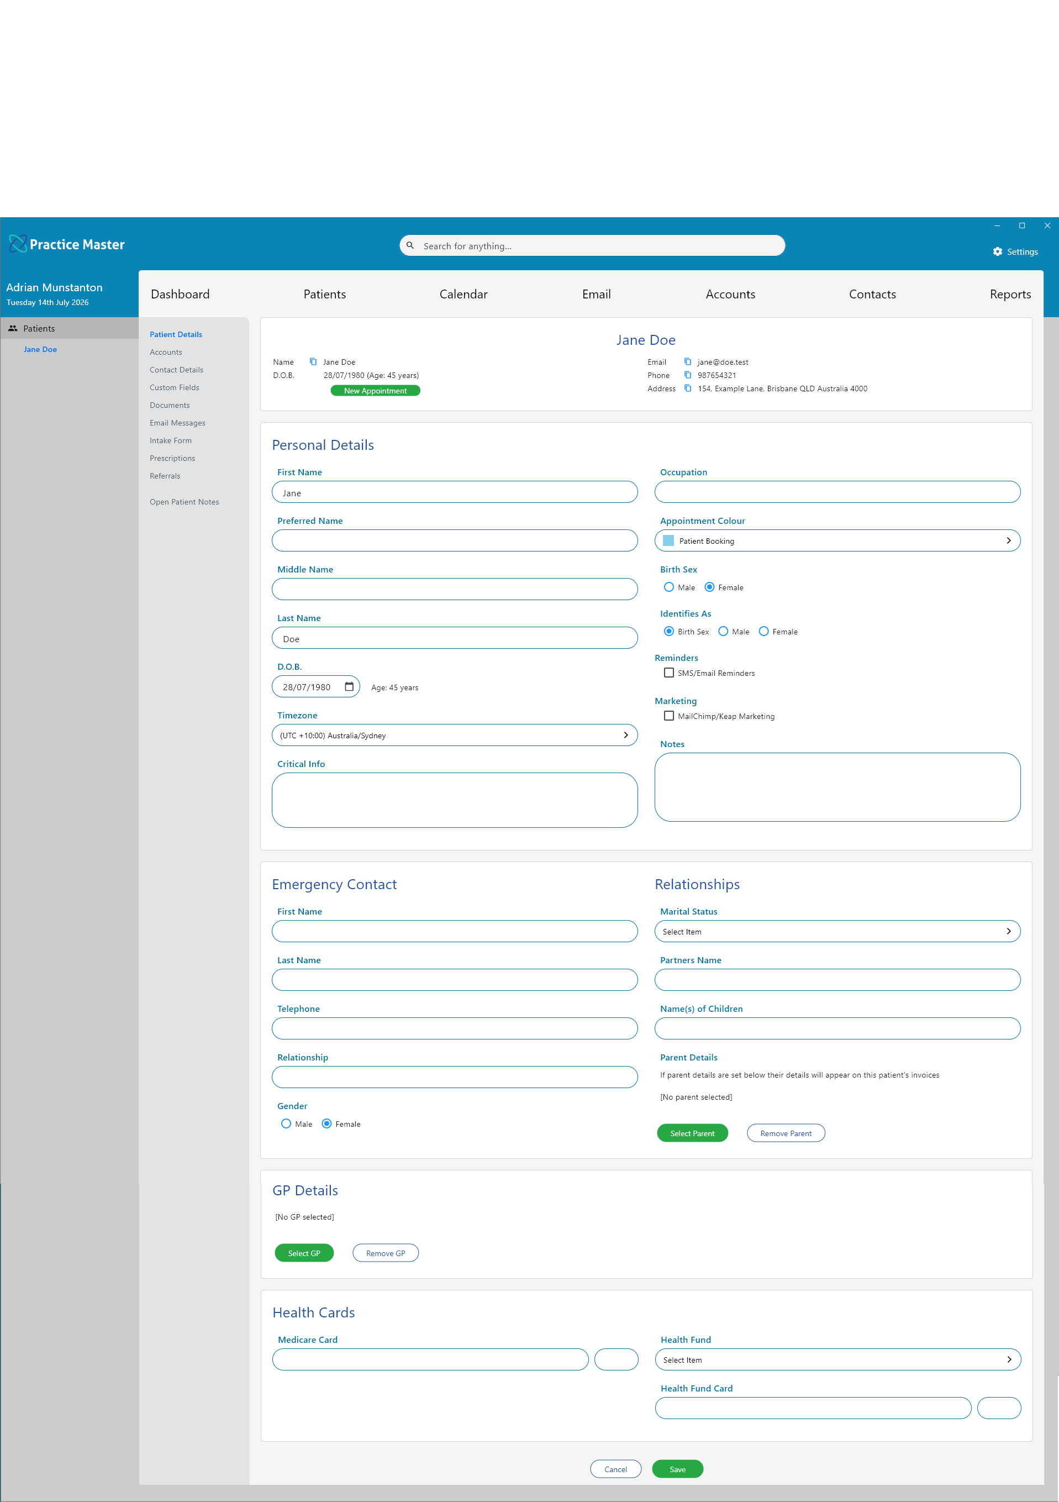Click the search magnifier icon
This screenshot has width=1059, height=1502.
pyautogui.click(x=410, y=245)
